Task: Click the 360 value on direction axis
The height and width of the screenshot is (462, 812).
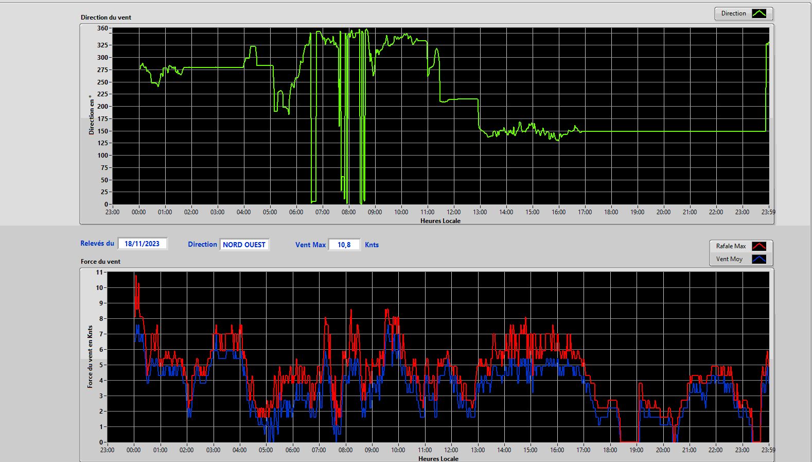Action: pyautogui.click(x=102, y=28)
